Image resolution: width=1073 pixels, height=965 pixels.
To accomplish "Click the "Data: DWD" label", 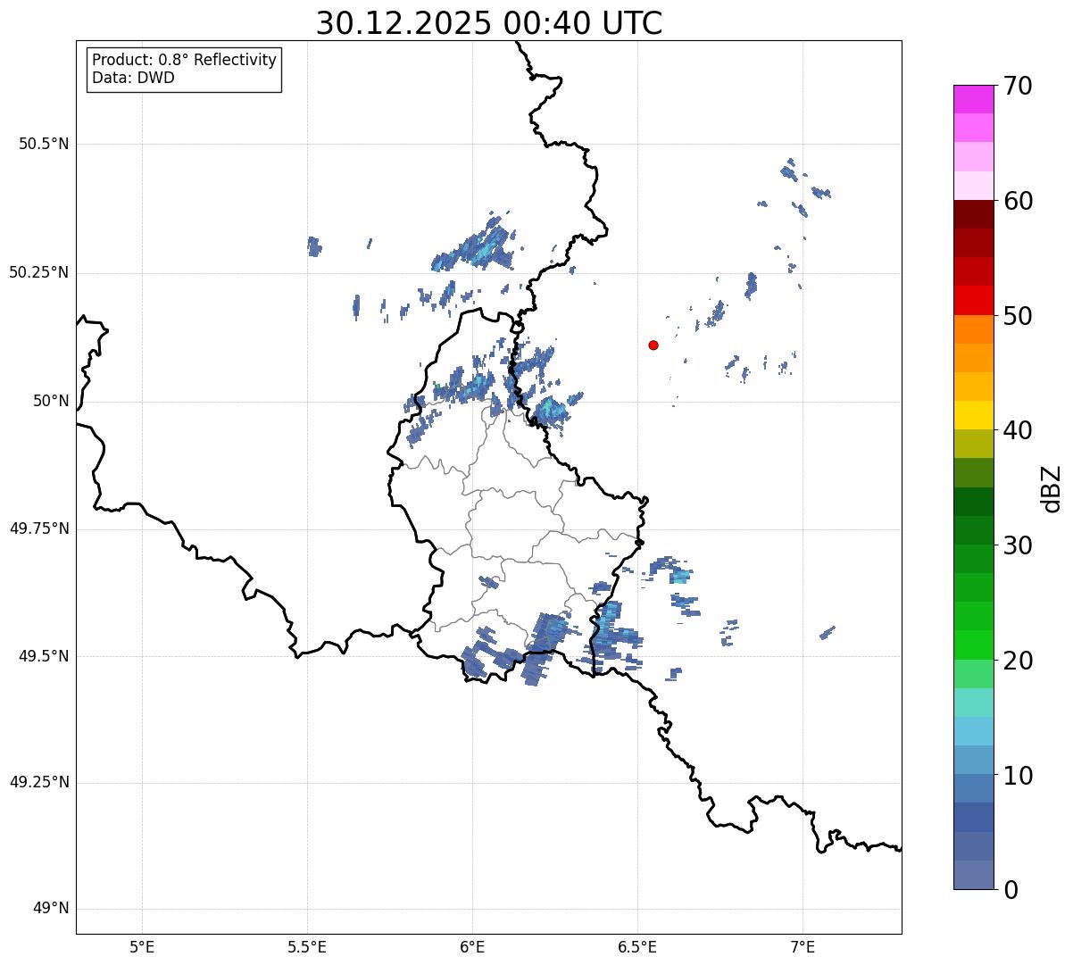I will point(133,78).
